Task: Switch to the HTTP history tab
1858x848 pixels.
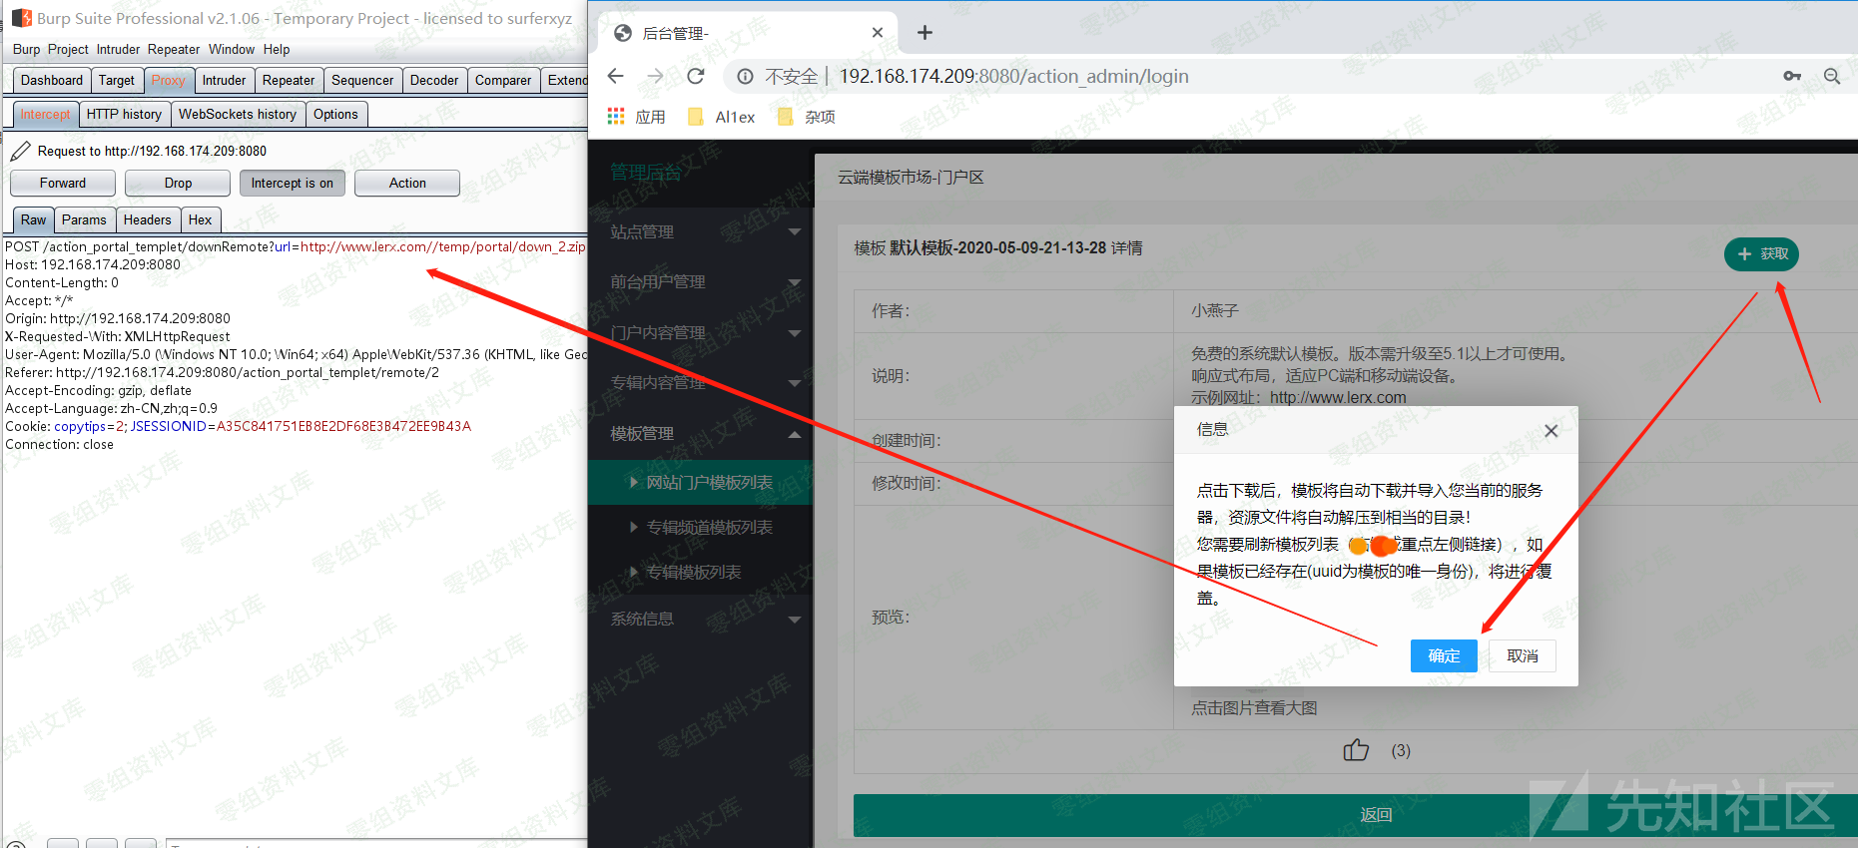Action: coord(124,115)
